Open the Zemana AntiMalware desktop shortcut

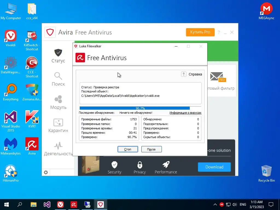click(x=32, y=92)
